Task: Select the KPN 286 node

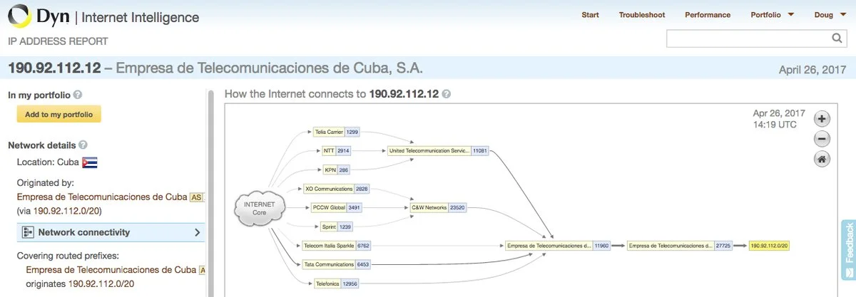Action: pos(337,170)
